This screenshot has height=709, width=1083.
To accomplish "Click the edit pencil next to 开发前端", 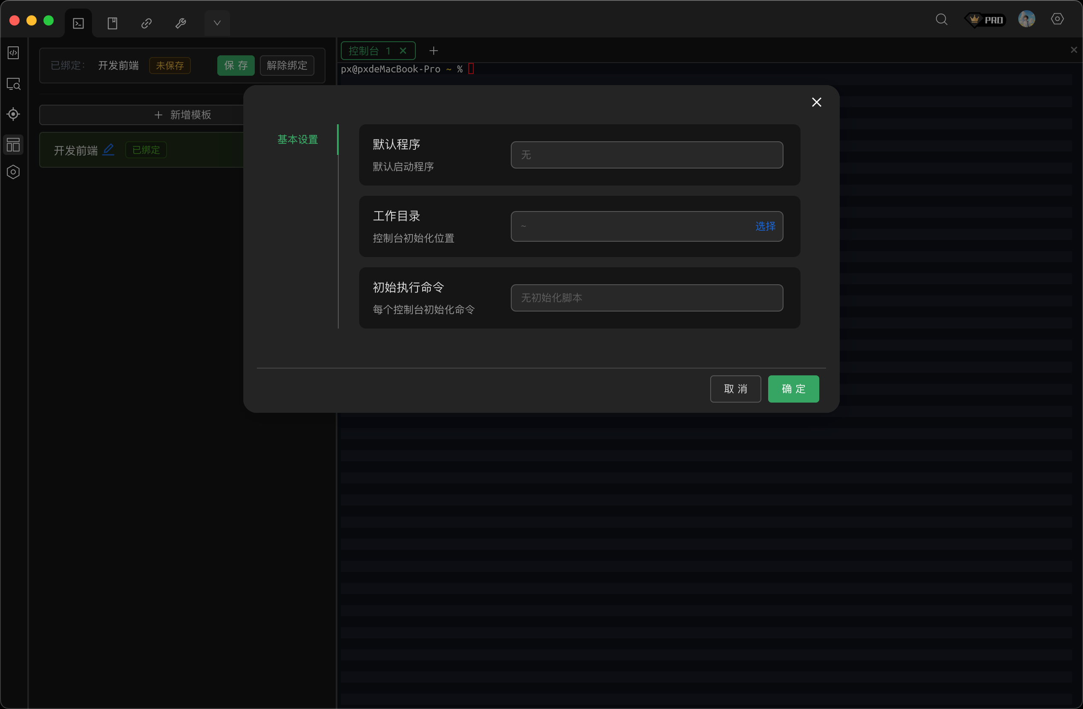I will 108,149.
